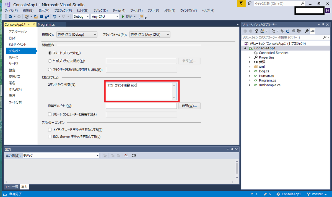Click the Clear All icon in the Output panel
Viewport: 332px width, 197px height.
(x=126, y=156)
